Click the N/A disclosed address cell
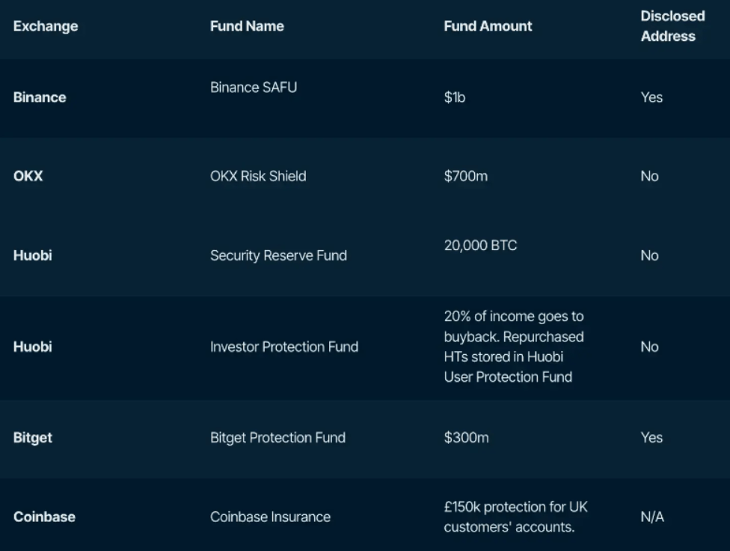730x551 pixels. [652, 517]
